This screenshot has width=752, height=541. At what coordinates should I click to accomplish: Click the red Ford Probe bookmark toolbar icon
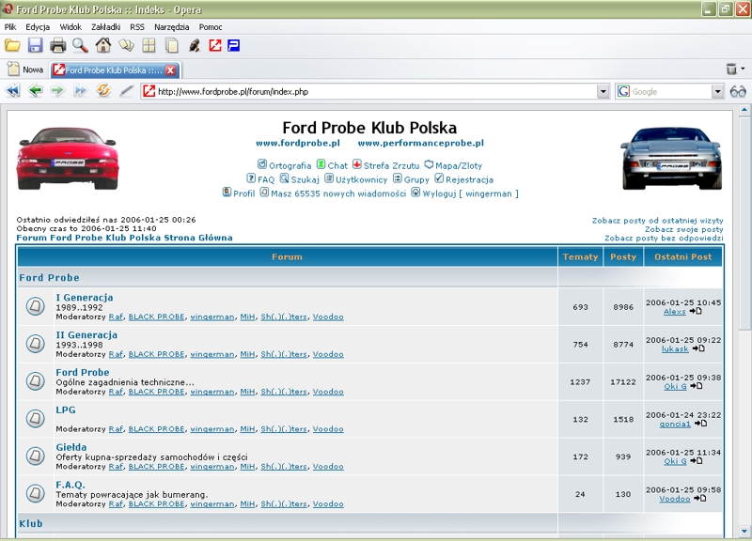[215, 45]
